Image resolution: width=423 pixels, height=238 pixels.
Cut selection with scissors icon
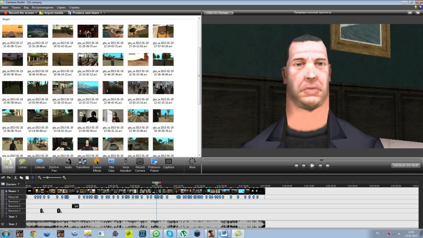pyautogui.click(x=16, y=178)
